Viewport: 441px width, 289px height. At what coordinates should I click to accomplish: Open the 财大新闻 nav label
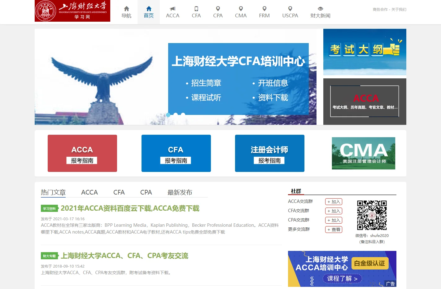pos(321,15)
